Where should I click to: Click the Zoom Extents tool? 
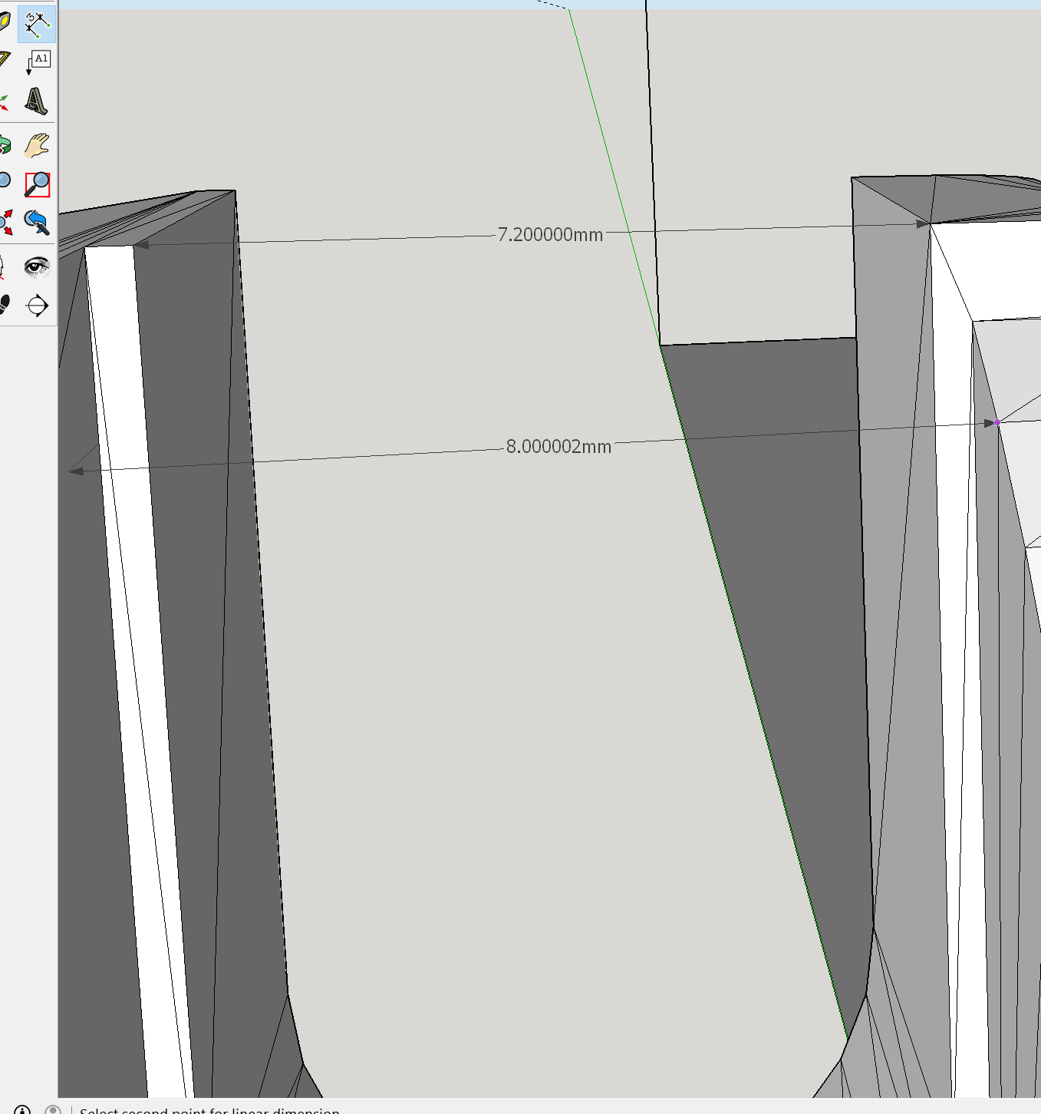click(x=5, y=223)
